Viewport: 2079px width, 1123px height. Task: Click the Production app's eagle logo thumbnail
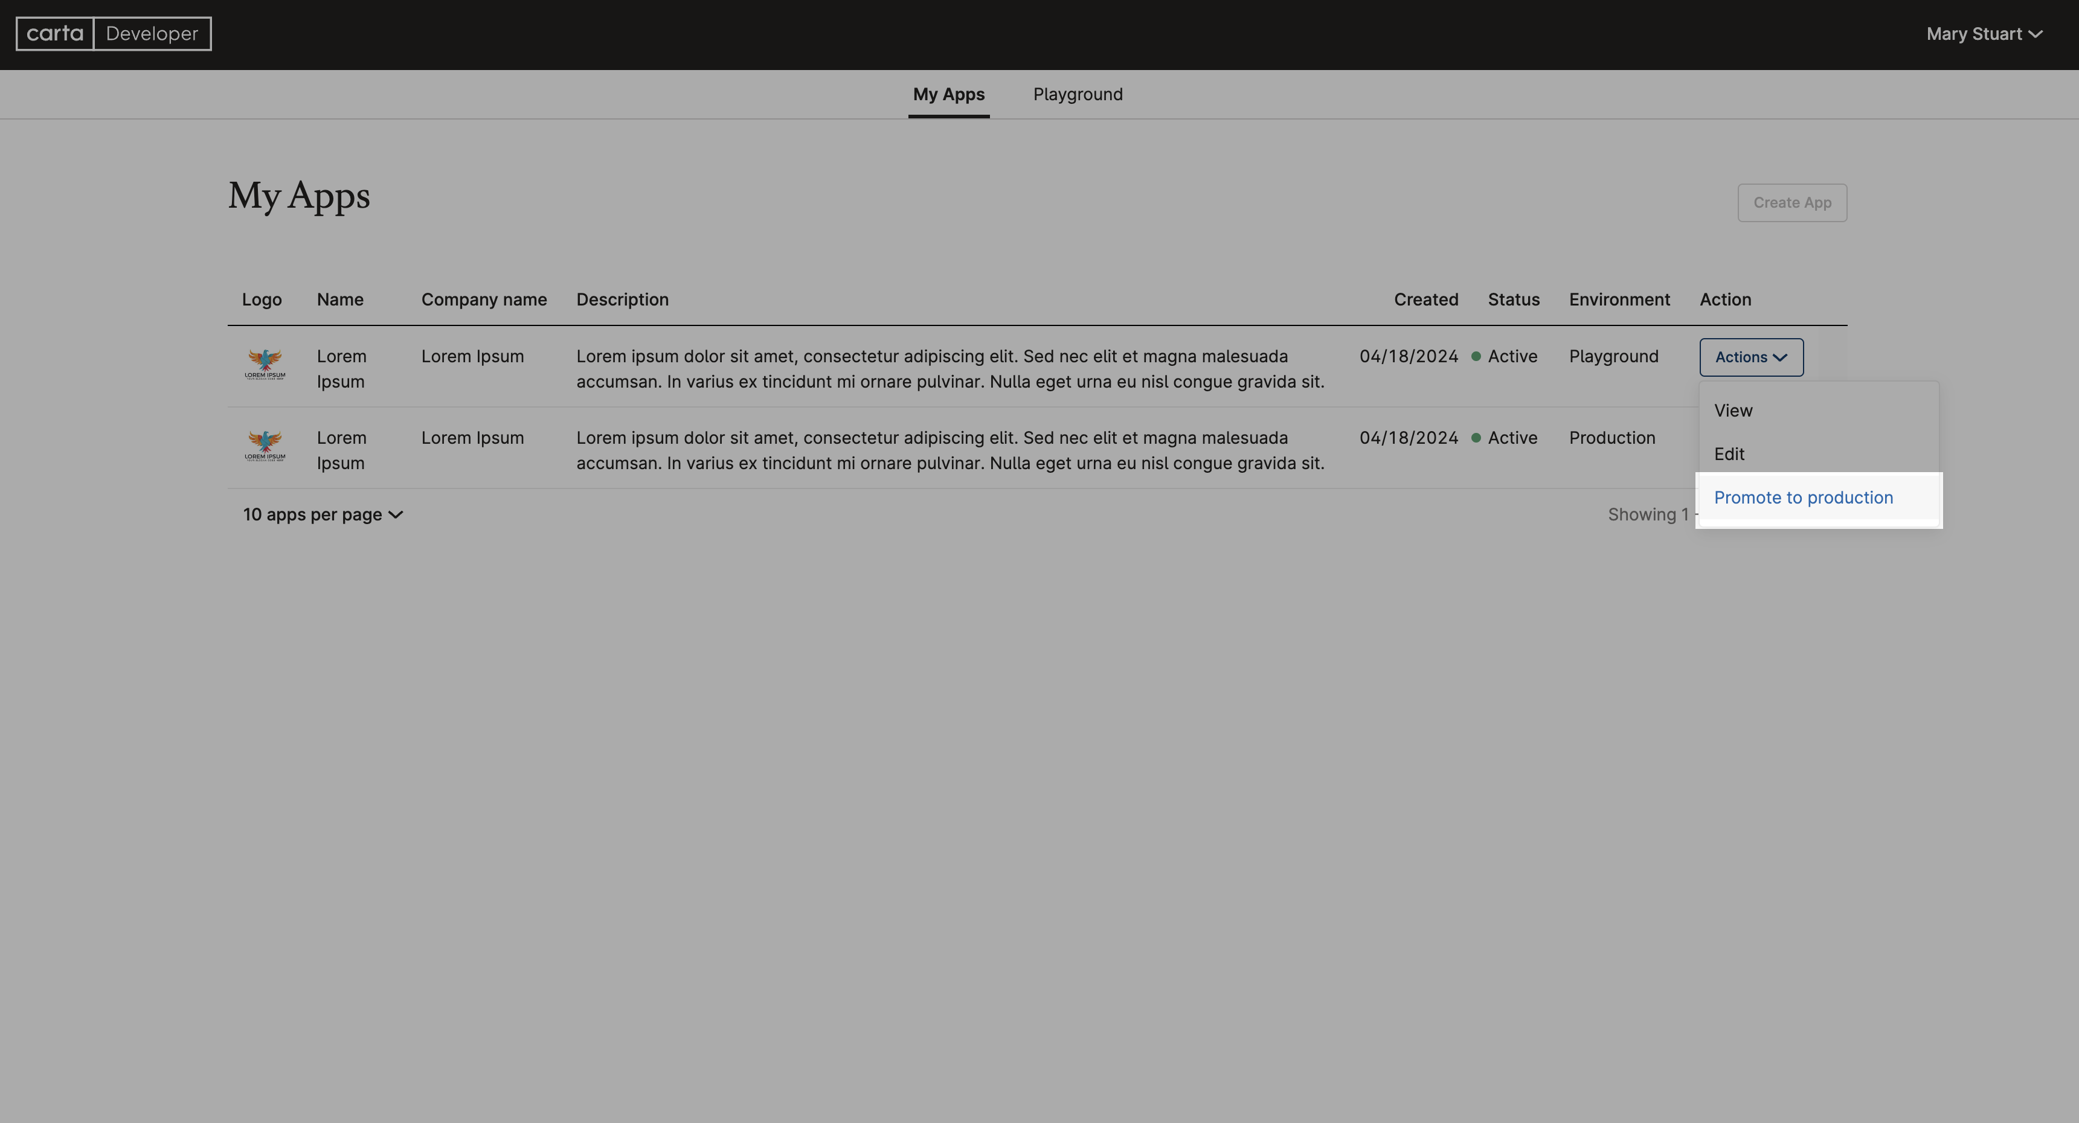(x=265, y=446)
